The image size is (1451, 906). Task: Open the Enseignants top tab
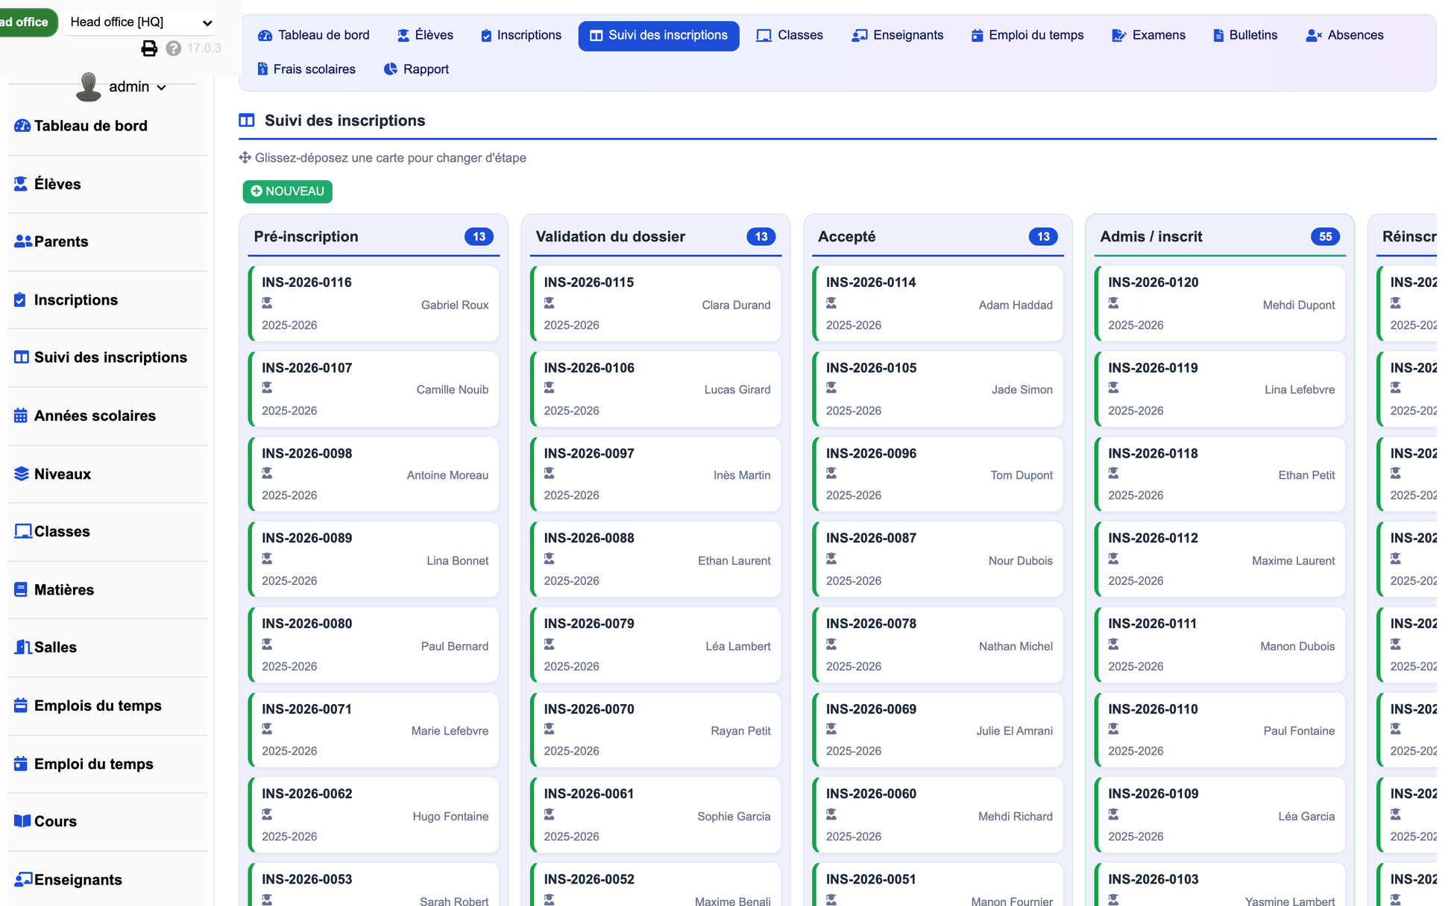(x=898, y=35)
